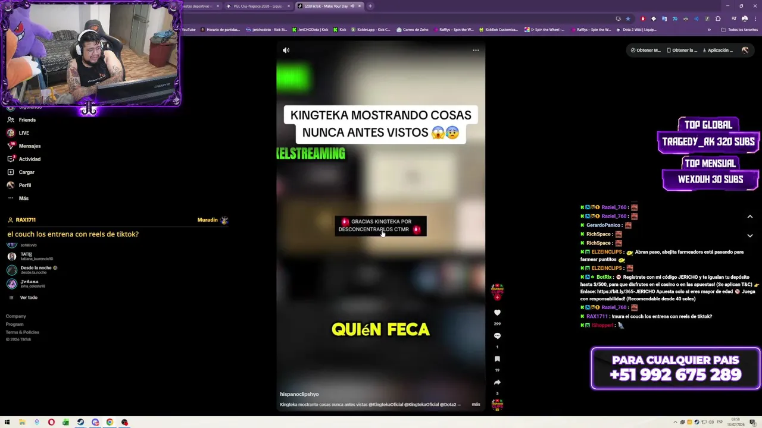
Task: Open the Desde la noche followed account
Action: coord(33,270)
